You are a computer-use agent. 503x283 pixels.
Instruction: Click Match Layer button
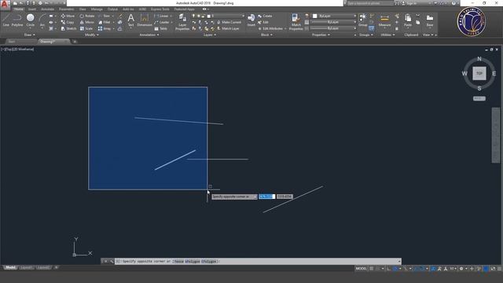tap(228, 28)
